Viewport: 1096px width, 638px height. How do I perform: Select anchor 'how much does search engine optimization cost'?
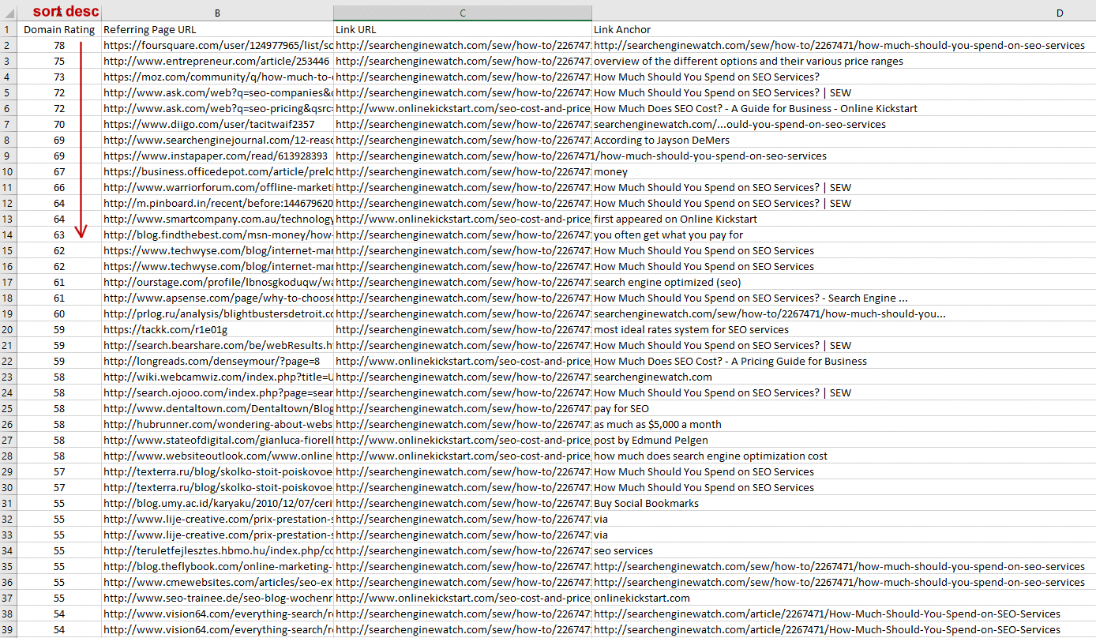(x=843, y=456)
